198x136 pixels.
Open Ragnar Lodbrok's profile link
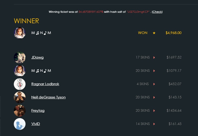pos(45,84)
